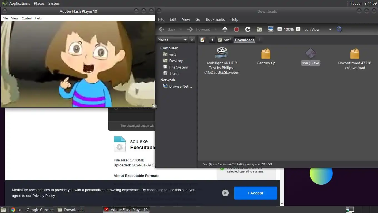
Task: Open Go menu in Downloads window
Action: click(198, 19)
